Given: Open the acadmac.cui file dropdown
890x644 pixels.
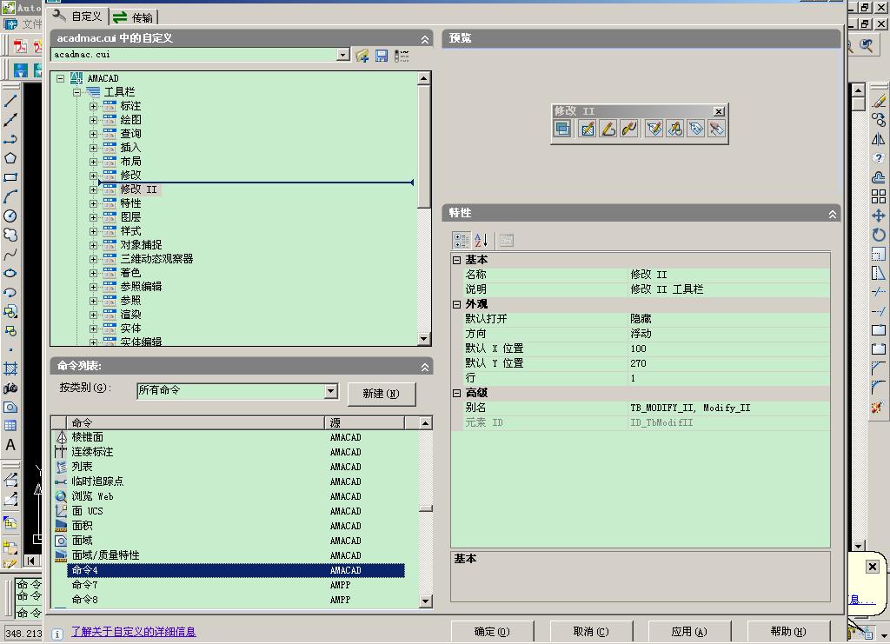Looking at the screenshot, I should pyautogui.click(x=342, y=55).
